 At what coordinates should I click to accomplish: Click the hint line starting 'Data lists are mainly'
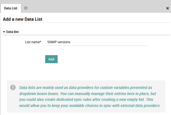[85, 87]
